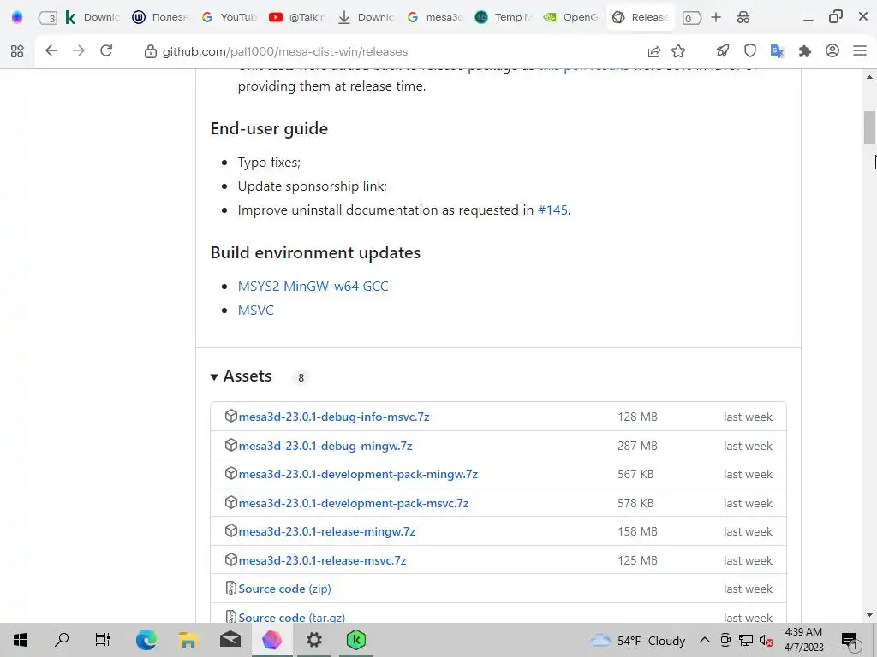Image resolution: width=877 pixels, height=657 pixels.
Task: Open the browser hamburger menu
Action: (860, 50)
